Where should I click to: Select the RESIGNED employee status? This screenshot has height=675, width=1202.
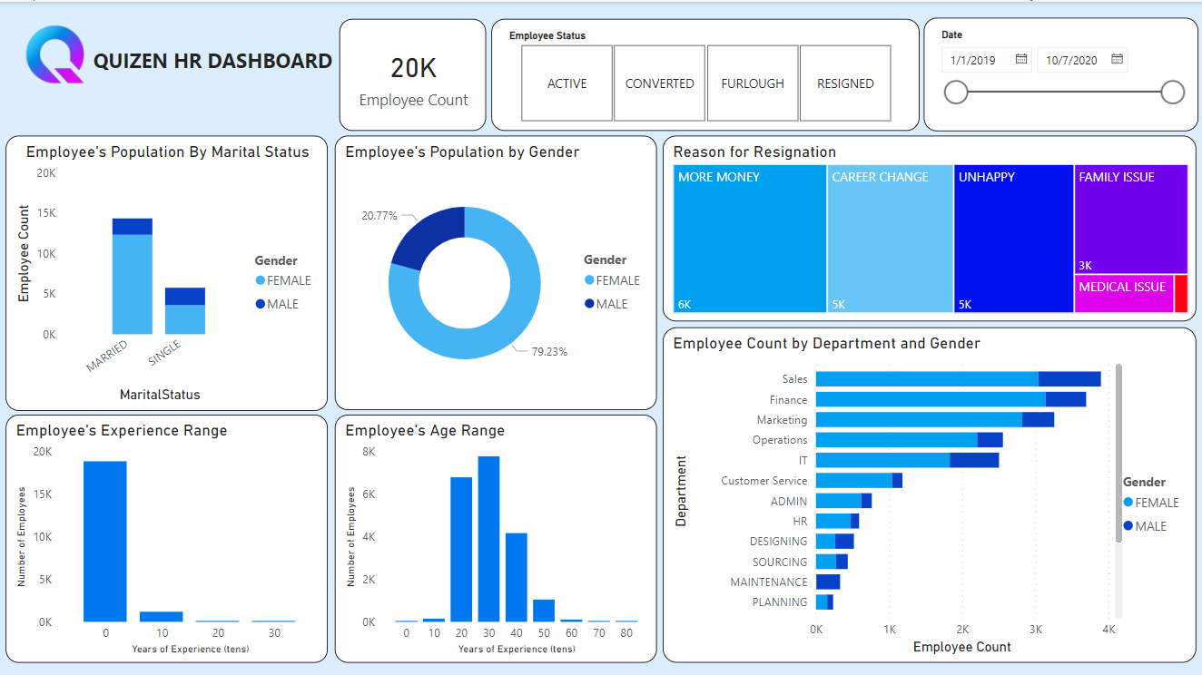pos(845,83)
